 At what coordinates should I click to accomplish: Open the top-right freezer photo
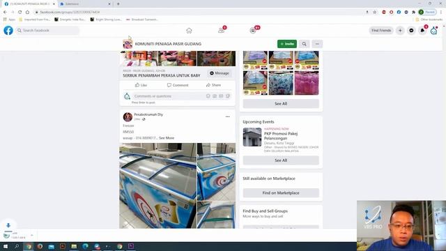216,172
